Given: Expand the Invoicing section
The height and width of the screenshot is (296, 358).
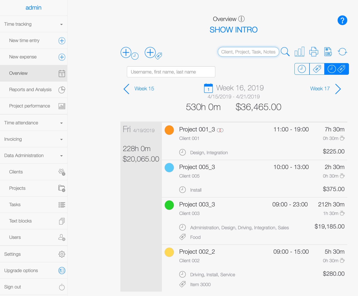Looking at the screenshot, I should coord(33,139).
